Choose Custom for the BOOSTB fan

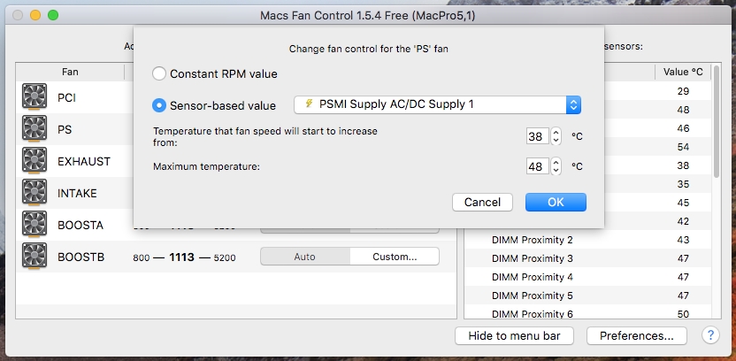coord(395,257)
